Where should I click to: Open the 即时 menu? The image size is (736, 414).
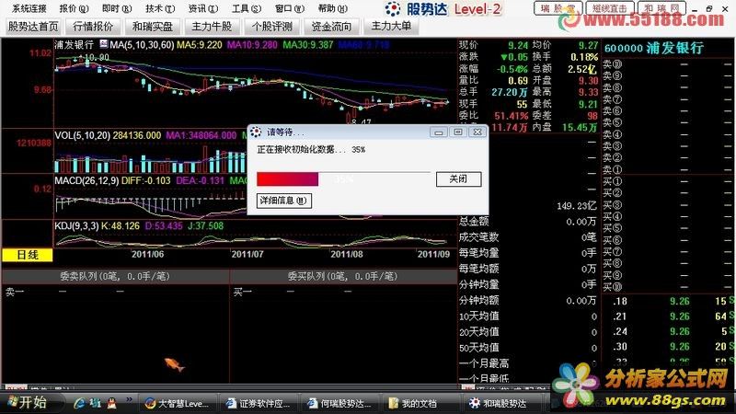click(x=117, y=9)
